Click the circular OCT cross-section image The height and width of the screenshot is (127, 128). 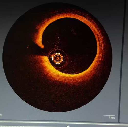point(57,57)
